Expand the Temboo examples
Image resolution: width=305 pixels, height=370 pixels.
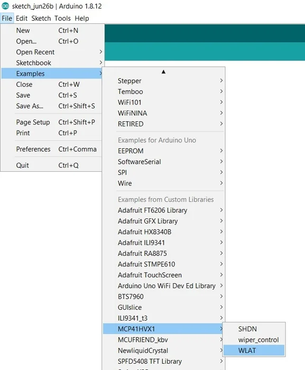click(x=164, y=91)
